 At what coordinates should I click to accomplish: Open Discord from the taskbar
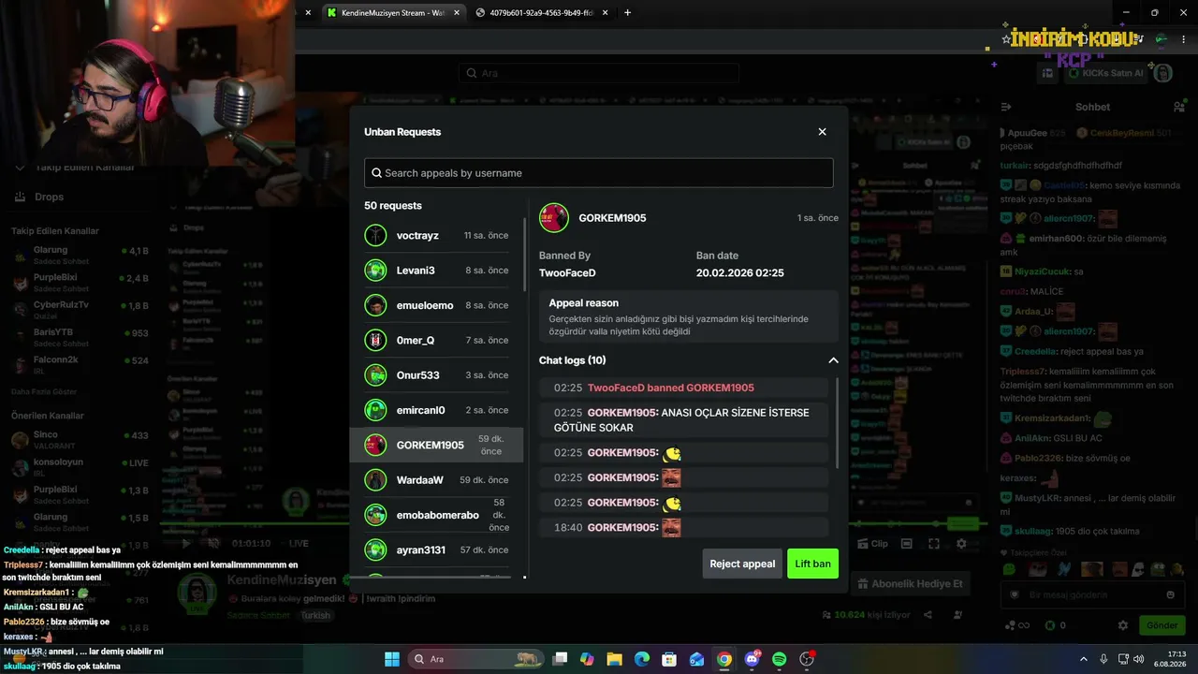752,659
